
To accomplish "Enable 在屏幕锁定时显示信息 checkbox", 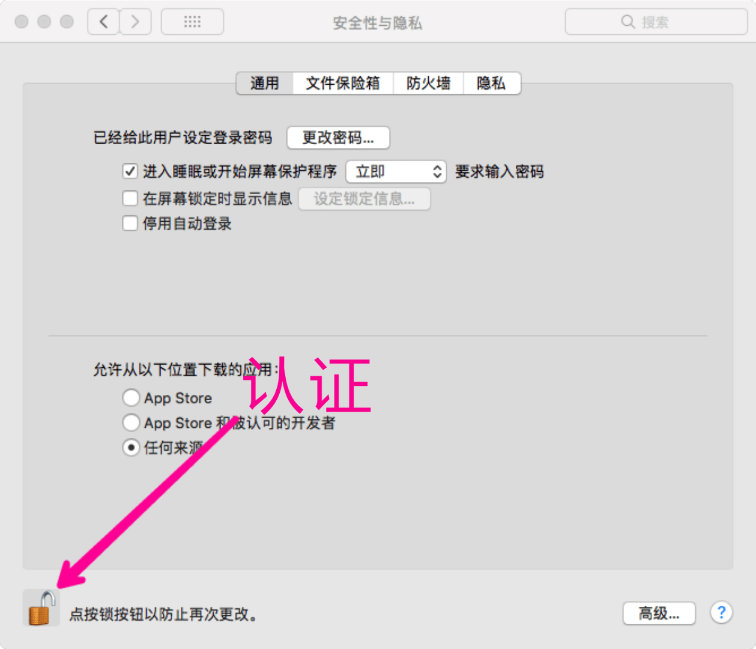I will 130,198.
